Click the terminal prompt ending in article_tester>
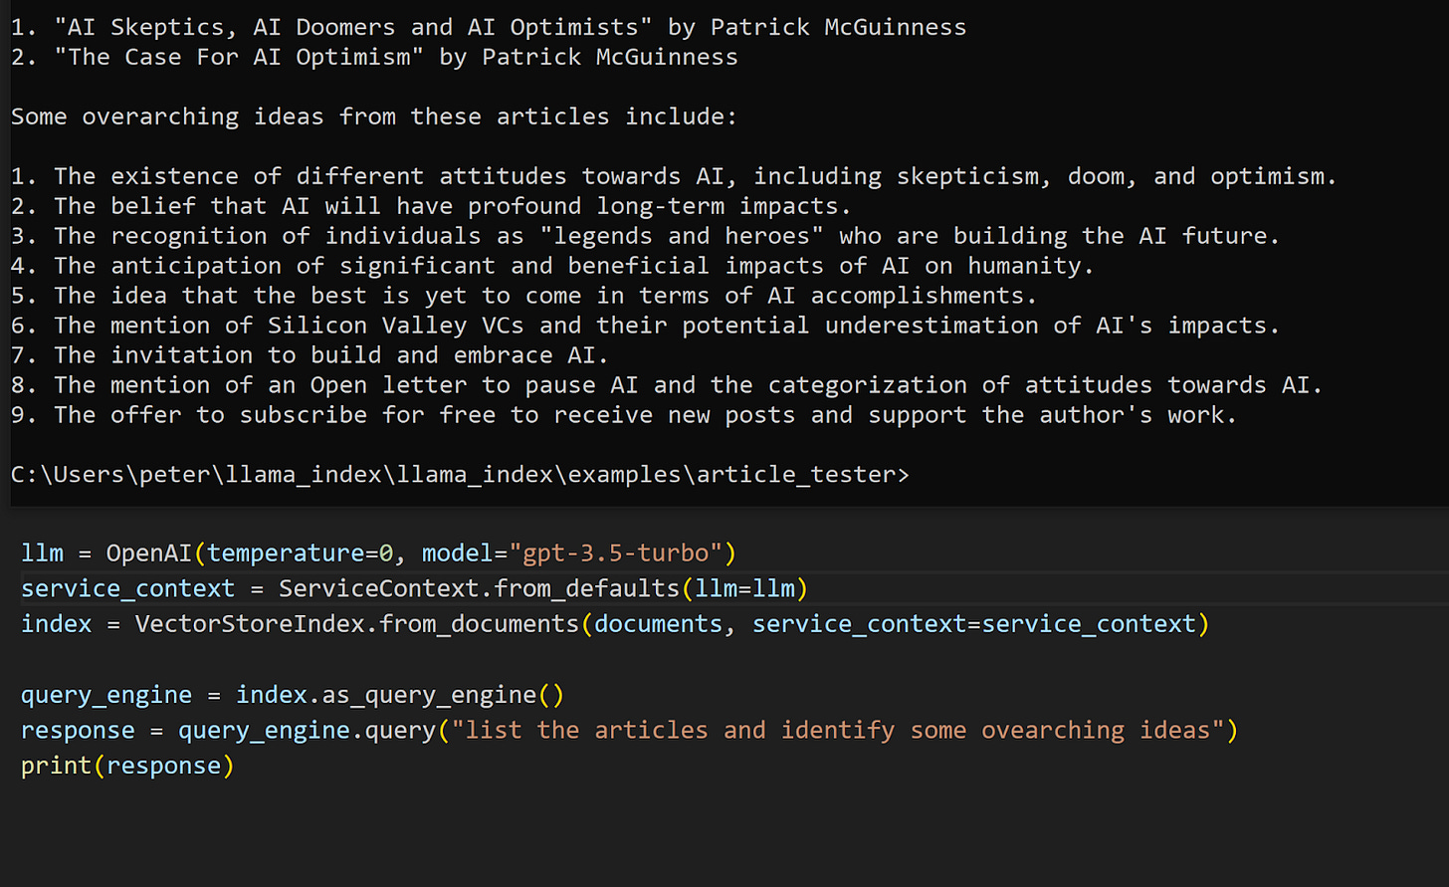1449x887 pixels. coord(460,475)
